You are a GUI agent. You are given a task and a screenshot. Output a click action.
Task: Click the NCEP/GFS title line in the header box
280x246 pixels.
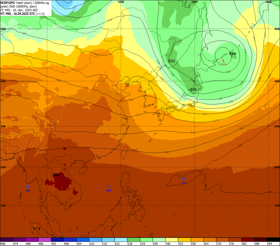tap(25, 3)
